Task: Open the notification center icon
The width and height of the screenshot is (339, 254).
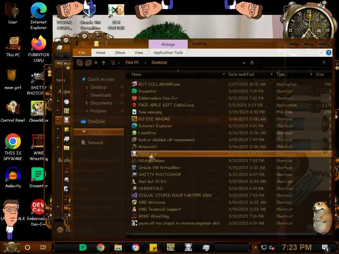Action: pyautogui.click(x=325, y=248)
